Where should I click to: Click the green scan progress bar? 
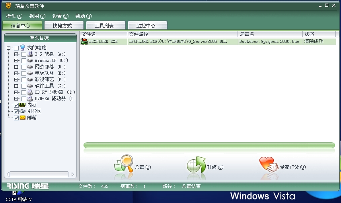point(209,145)
